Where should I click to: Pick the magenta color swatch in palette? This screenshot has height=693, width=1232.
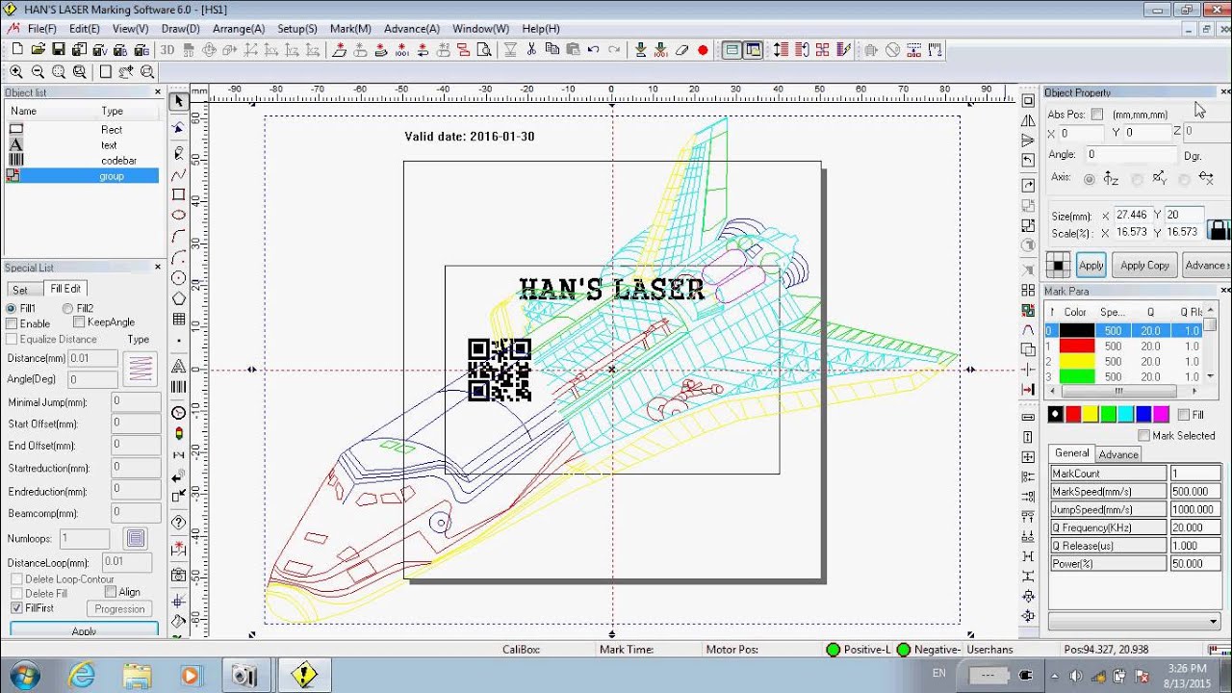[1161, 415]
